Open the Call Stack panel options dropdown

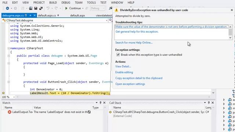pyautogui.click(x=205, y=103)
